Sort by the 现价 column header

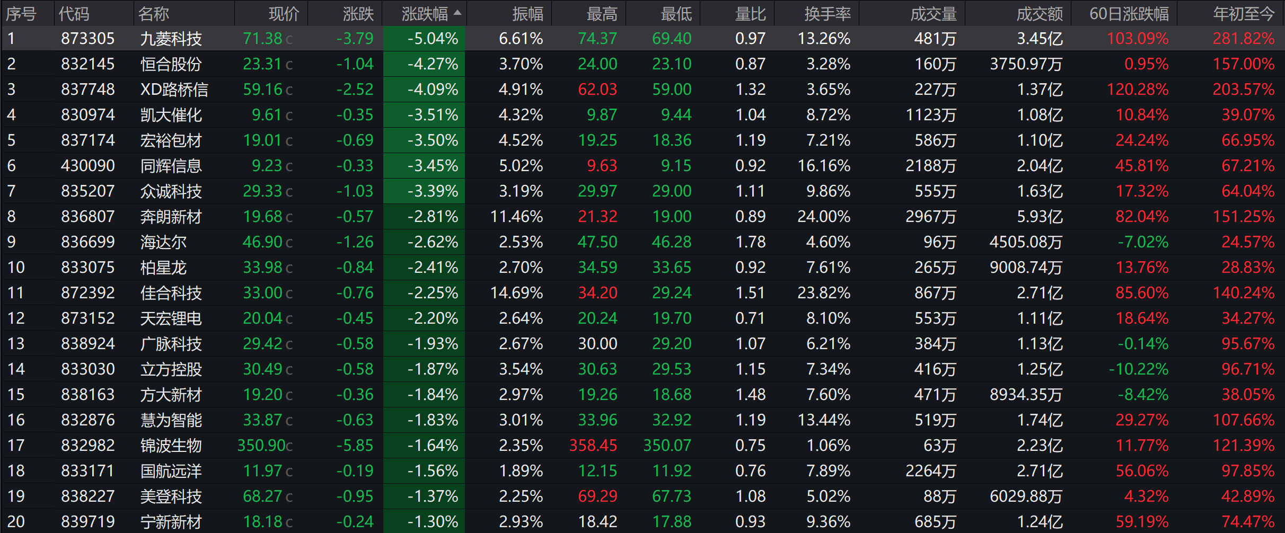pos(284,14)
